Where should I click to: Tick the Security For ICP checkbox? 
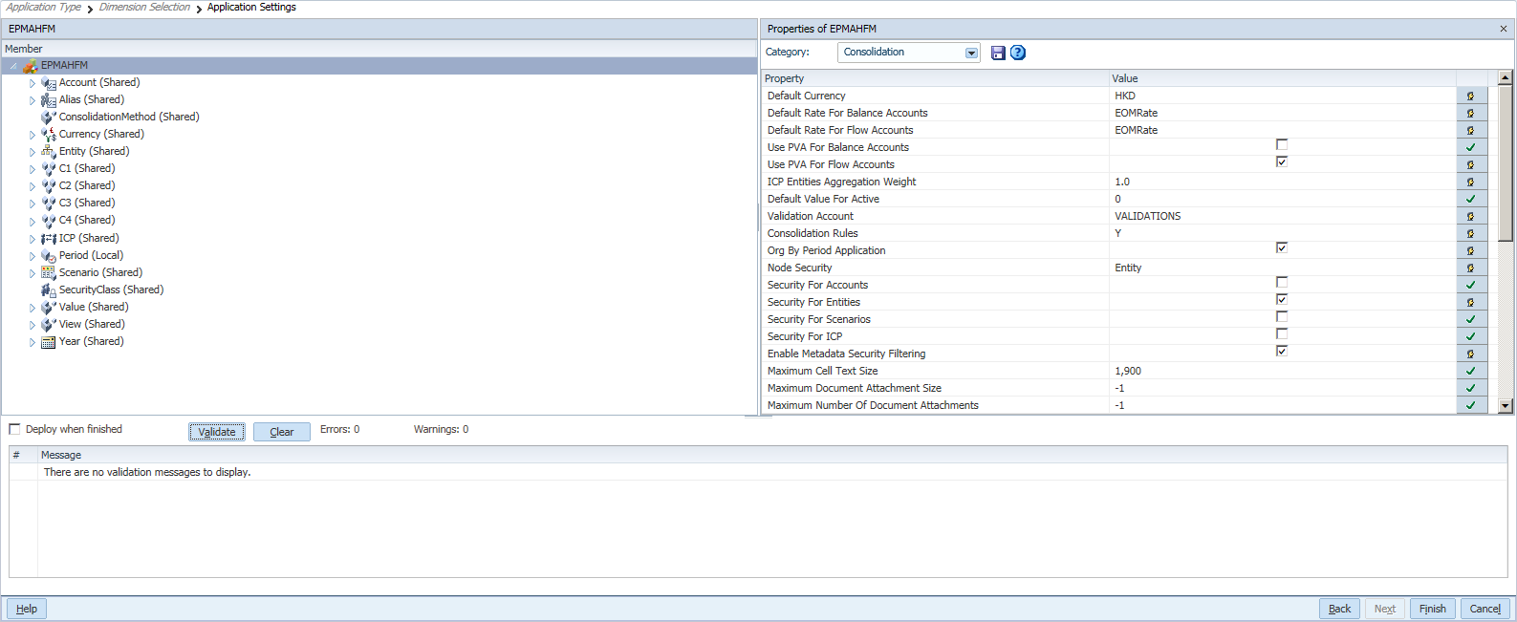pyautogui.click(x=1282, y=334)
